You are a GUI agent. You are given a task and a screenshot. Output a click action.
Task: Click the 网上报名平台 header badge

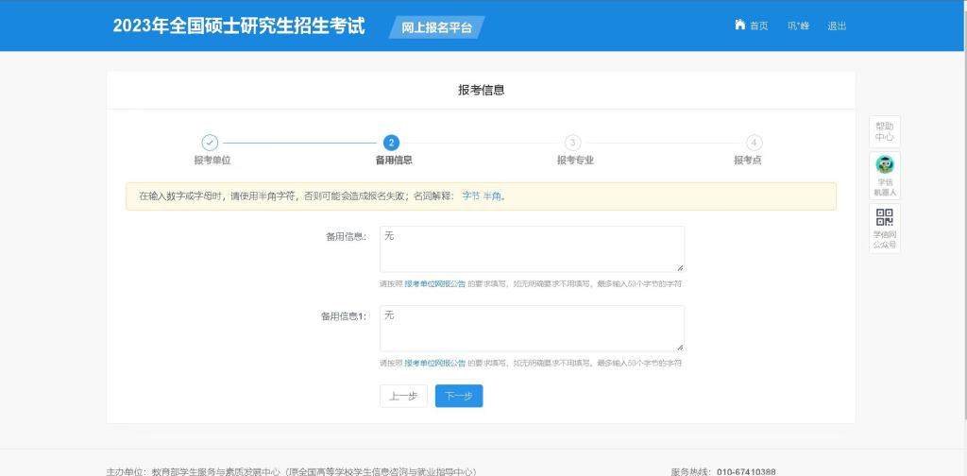coord(436,27)
